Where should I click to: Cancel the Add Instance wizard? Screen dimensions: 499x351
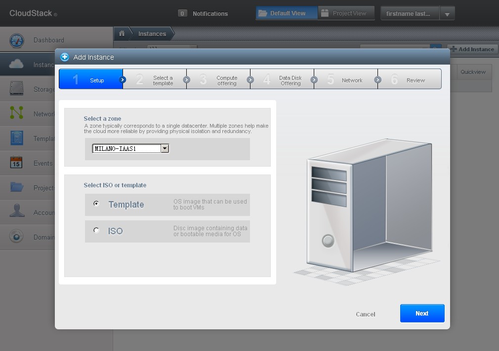[365, 314]
